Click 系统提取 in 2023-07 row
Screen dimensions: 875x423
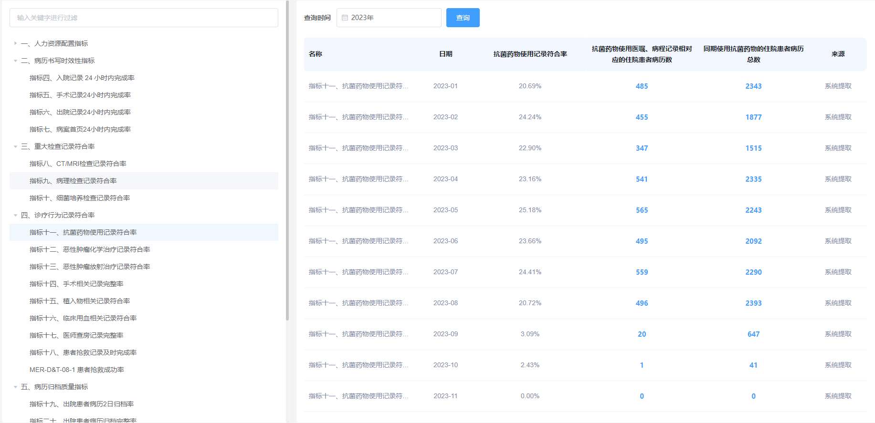click(838, 272)
